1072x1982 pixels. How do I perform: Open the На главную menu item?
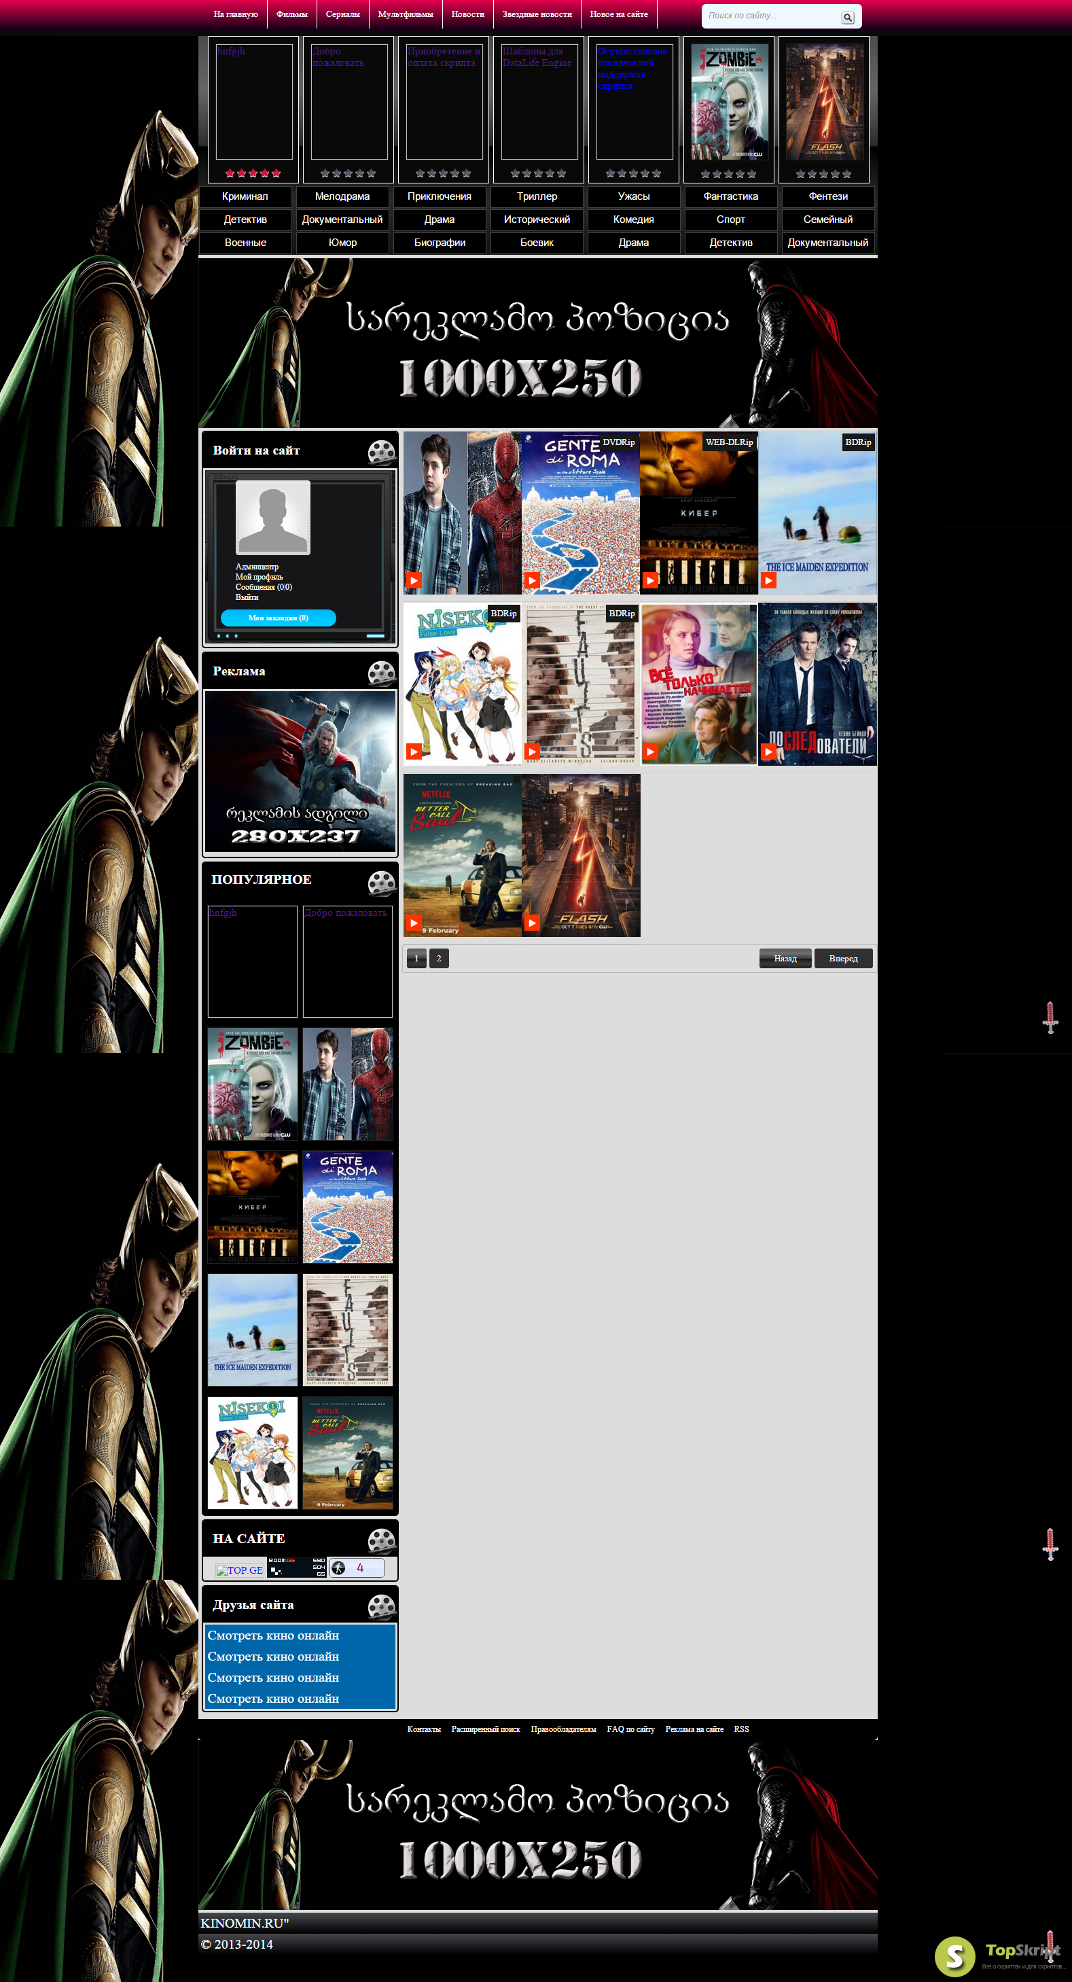pyautogui.click(x=235, y=14)
